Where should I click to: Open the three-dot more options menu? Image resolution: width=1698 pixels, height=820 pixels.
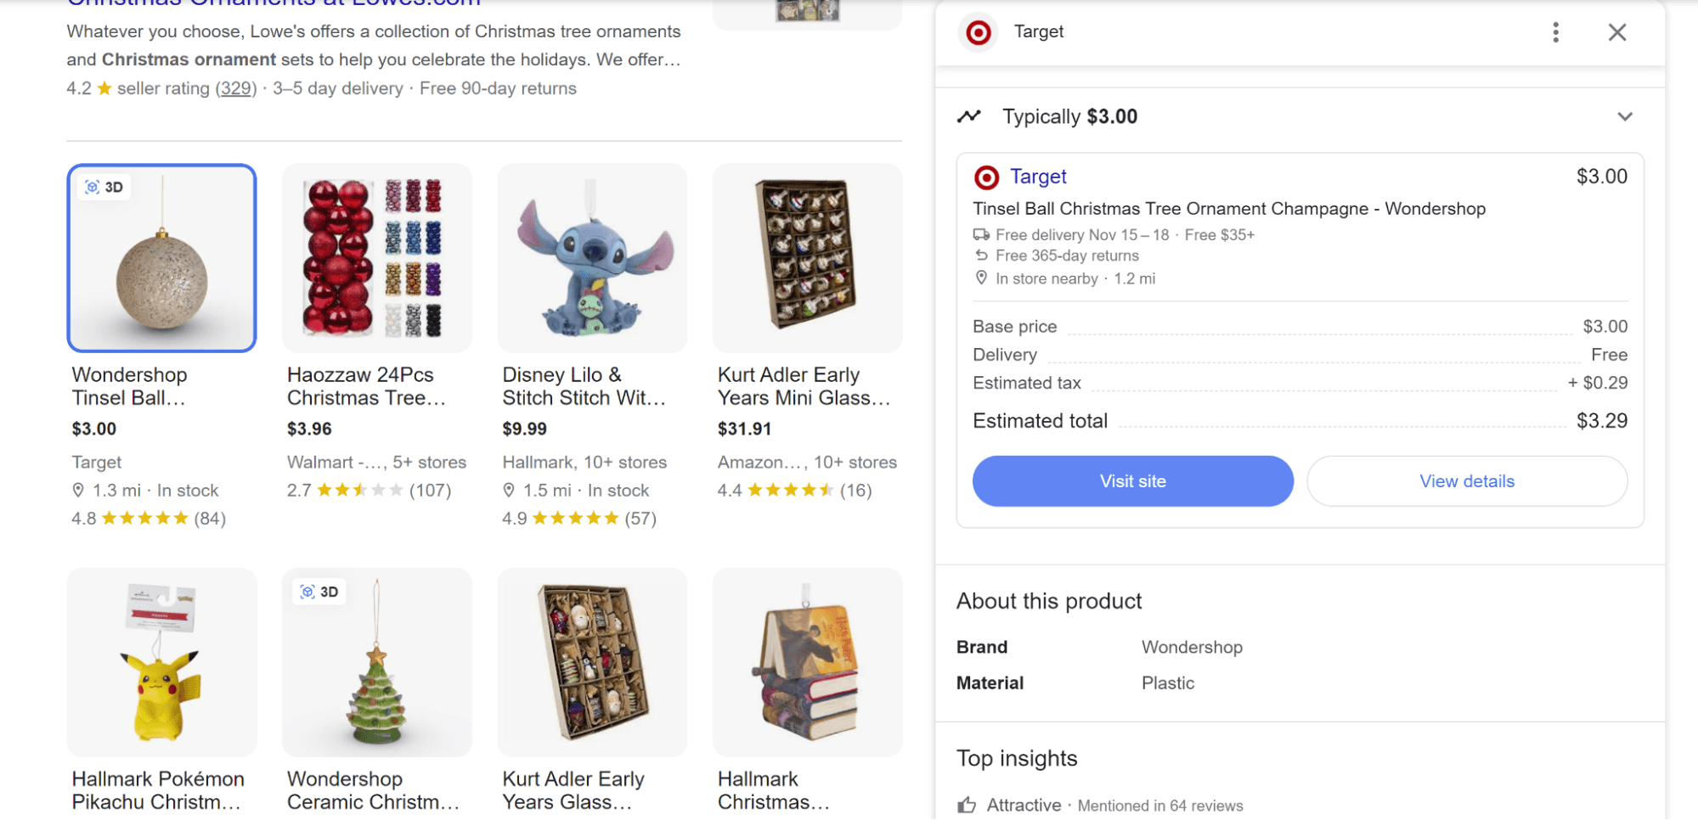pyautogui.click(x=1555, y=32)
